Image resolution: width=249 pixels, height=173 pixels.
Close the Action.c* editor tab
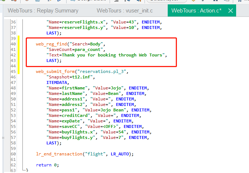point(230,11)
